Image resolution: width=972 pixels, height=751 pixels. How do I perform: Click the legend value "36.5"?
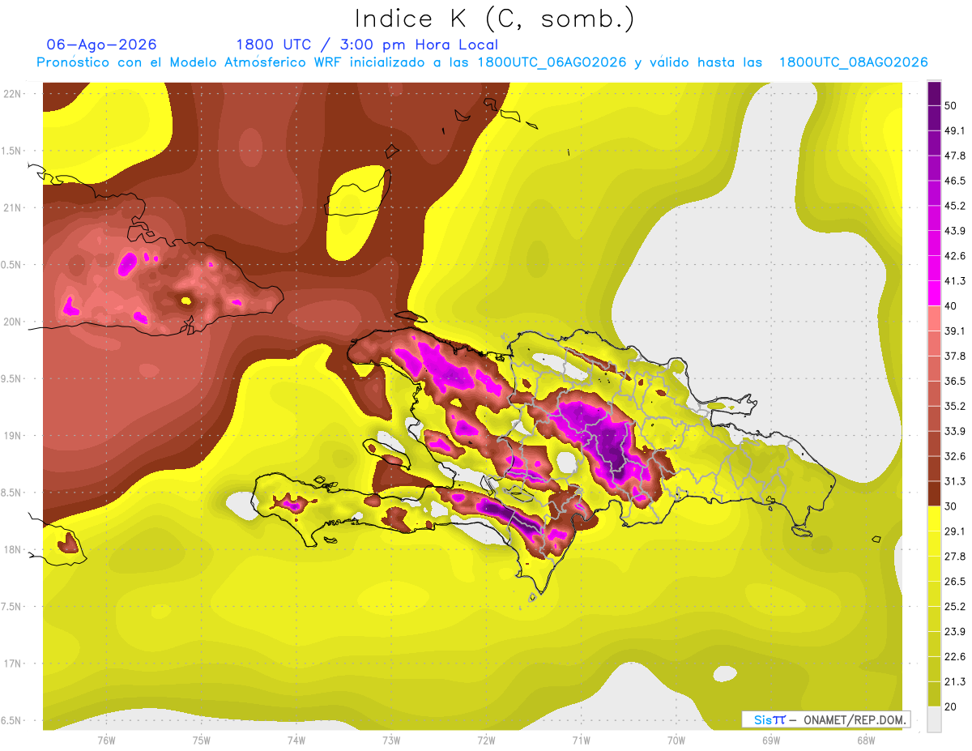click(x=954, y=381)
